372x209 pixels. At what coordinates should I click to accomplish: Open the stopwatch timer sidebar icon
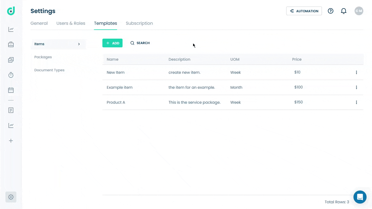coord(11,75)
